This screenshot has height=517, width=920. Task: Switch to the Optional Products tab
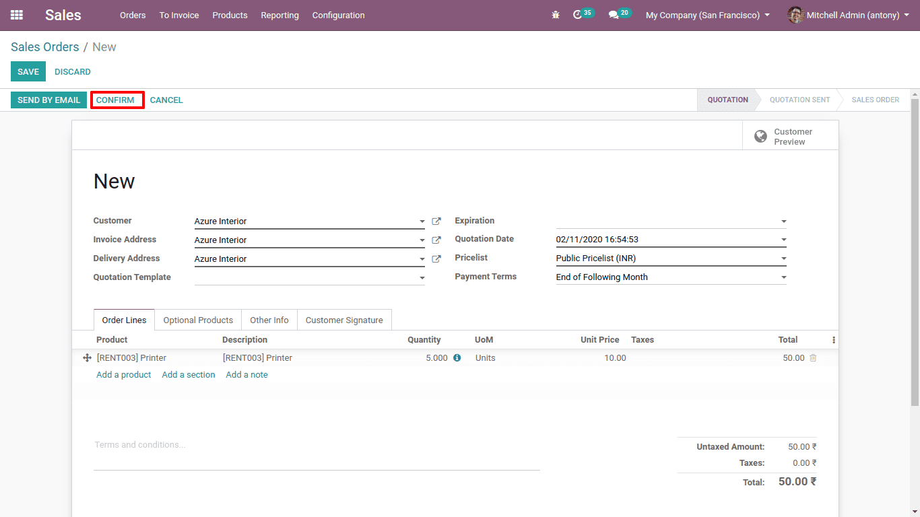click(198, 320)
